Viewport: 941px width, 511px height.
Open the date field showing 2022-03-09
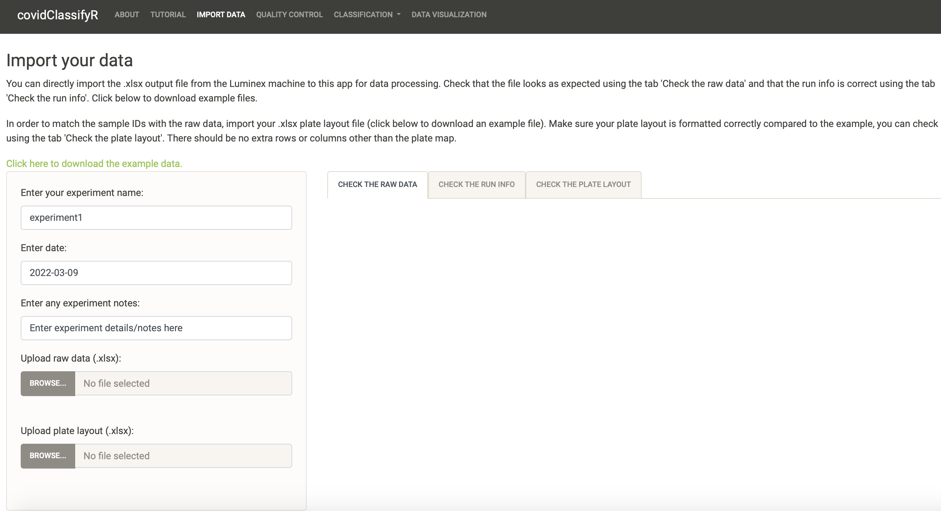(x=156, y=273)
